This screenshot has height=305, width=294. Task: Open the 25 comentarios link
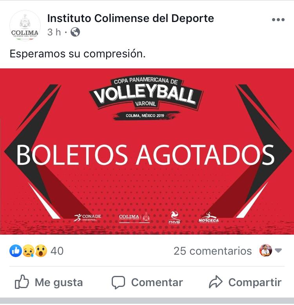213,251
